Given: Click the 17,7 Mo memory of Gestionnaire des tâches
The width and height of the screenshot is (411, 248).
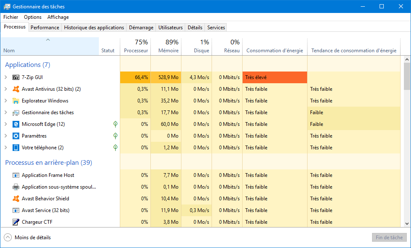Looking at the screenshot, I should click(166, 112).
